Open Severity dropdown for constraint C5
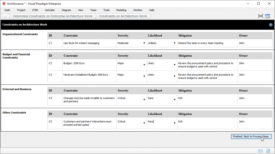Screen dimensions: 275x154 144,123
